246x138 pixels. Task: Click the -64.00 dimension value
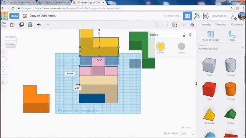[x=70, y=74]
